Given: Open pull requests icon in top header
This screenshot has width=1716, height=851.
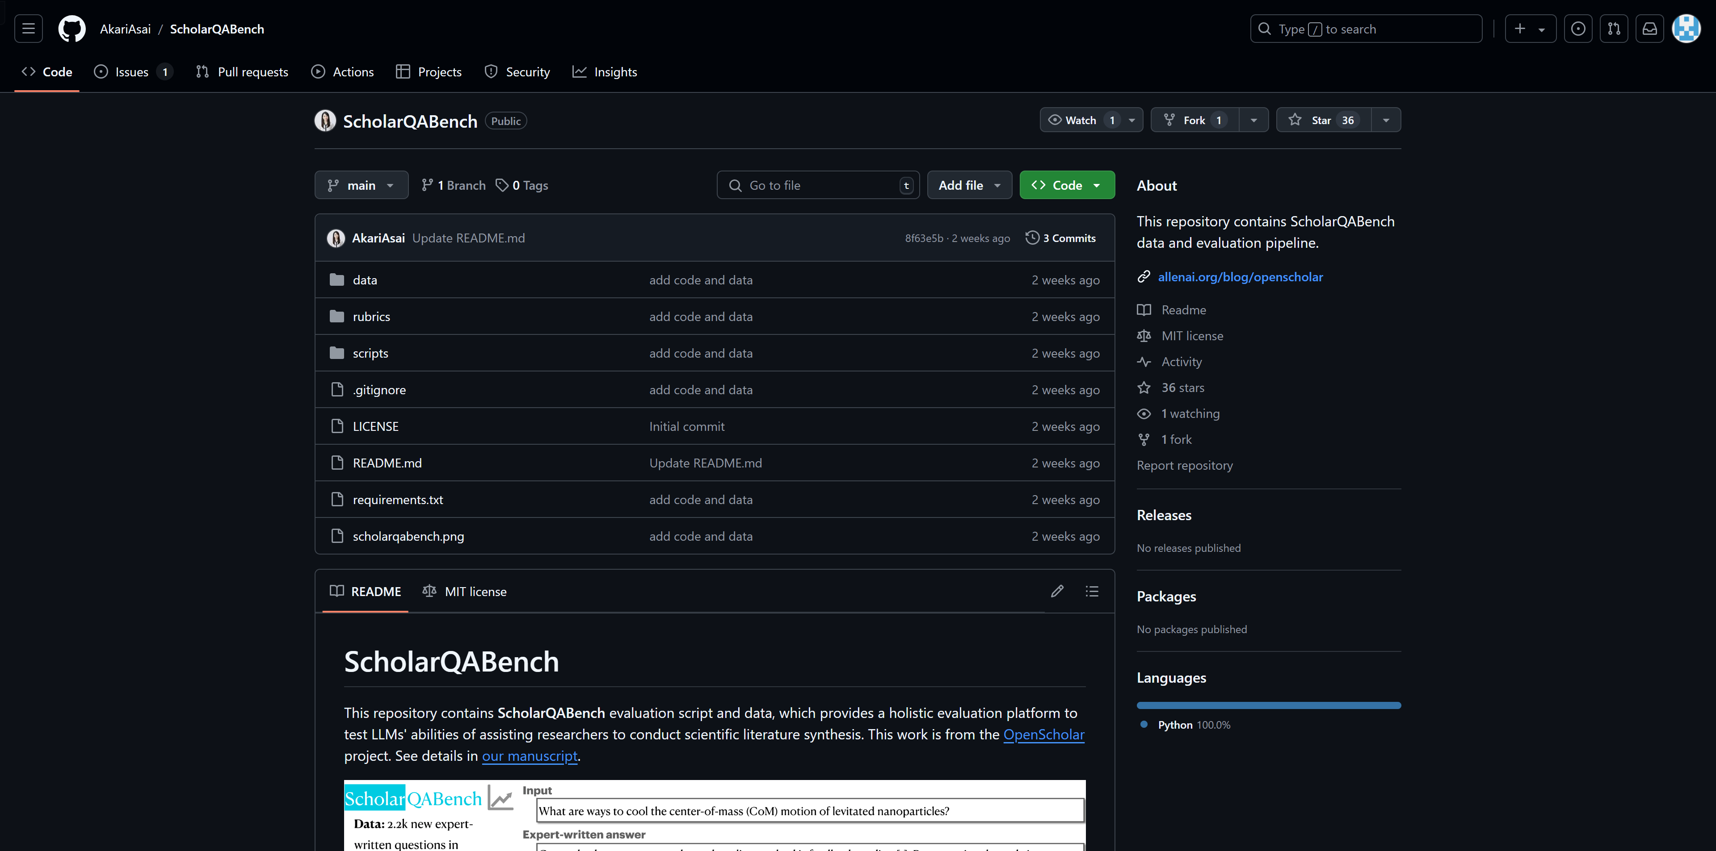Looking at the screenshot, I should [x=1613, y=29].
